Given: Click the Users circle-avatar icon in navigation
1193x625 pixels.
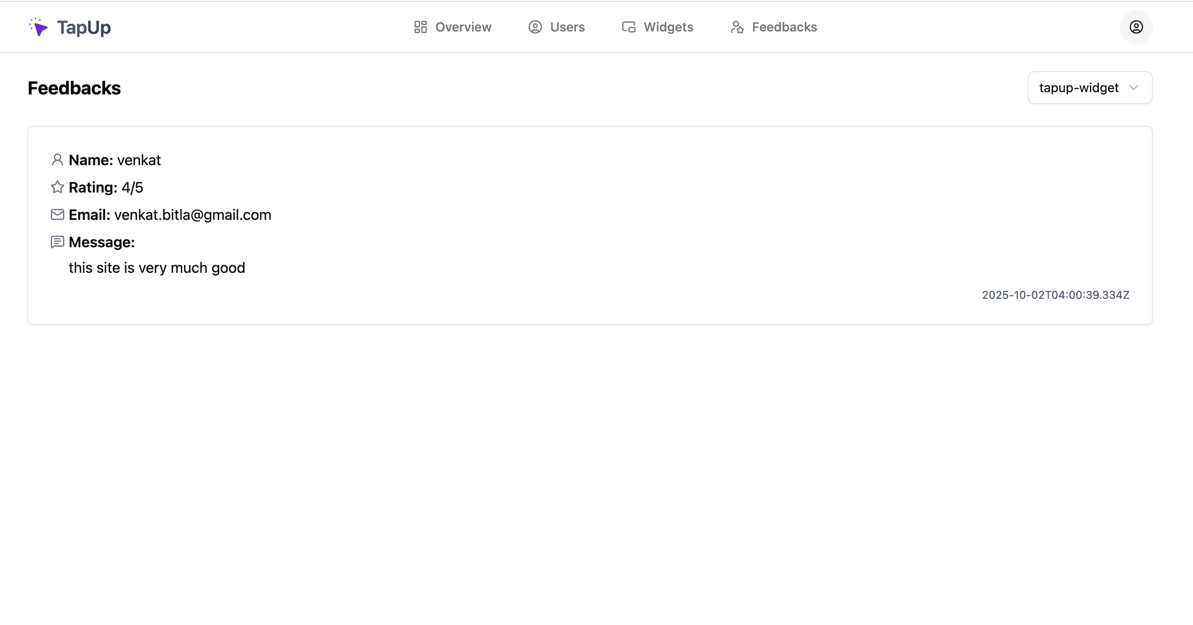Looking at the screenshot, I should [x=535, y=27].
